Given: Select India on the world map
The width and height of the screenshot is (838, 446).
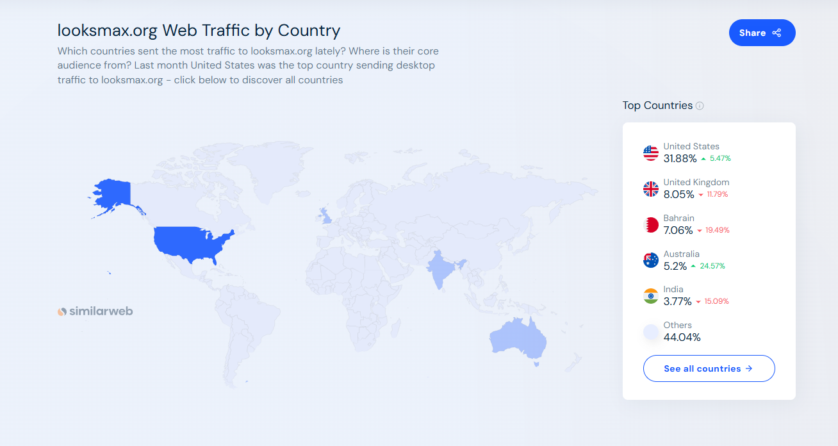Looking at the screenshot, I should pyautogui.click(x=440, y=269).
